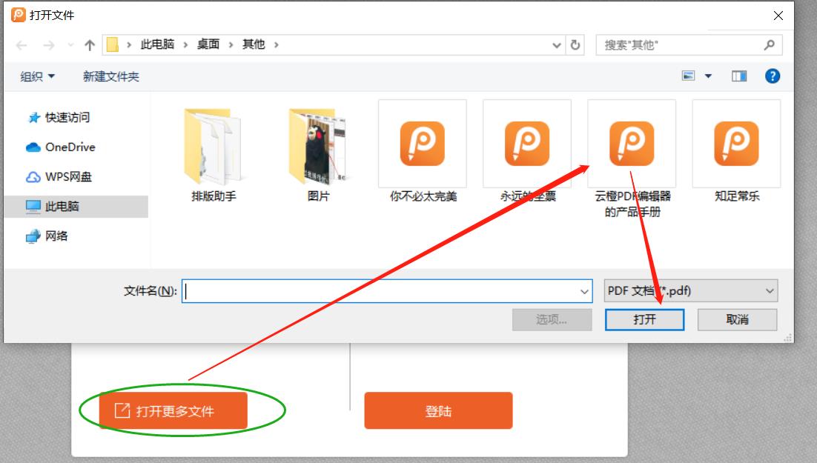Click the 文件名 input field

point(386,291)
